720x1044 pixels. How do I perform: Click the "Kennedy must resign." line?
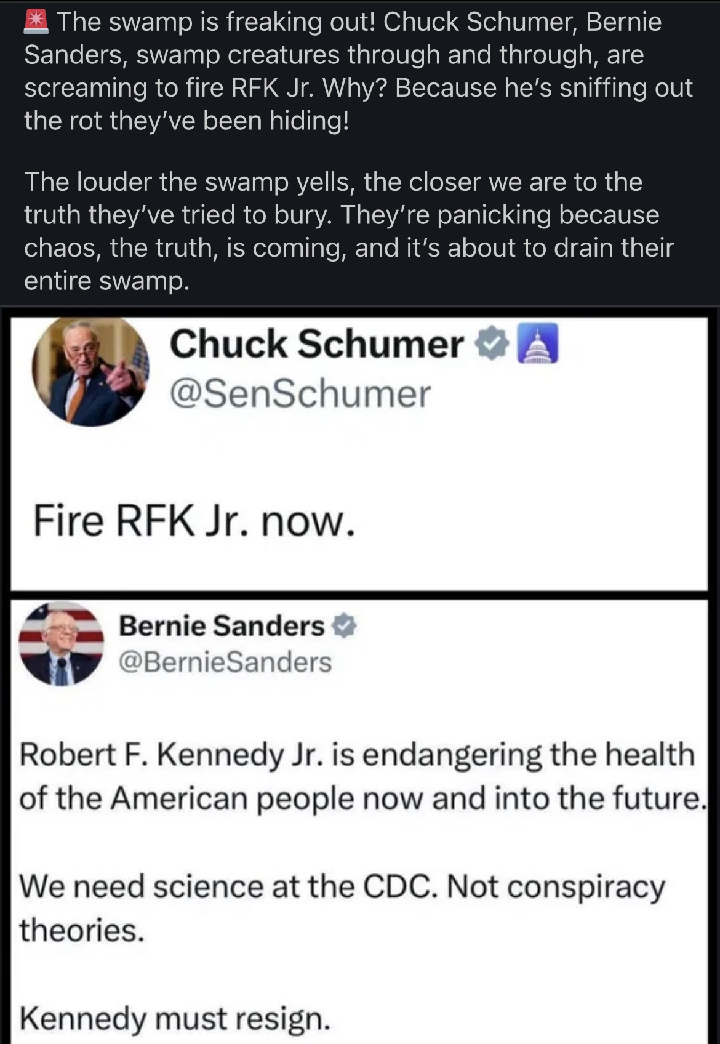(x=175, y=1019)
